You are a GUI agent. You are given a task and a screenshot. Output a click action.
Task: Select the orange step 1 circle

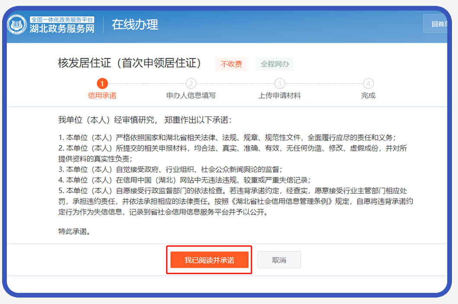[x=102, y=83]
